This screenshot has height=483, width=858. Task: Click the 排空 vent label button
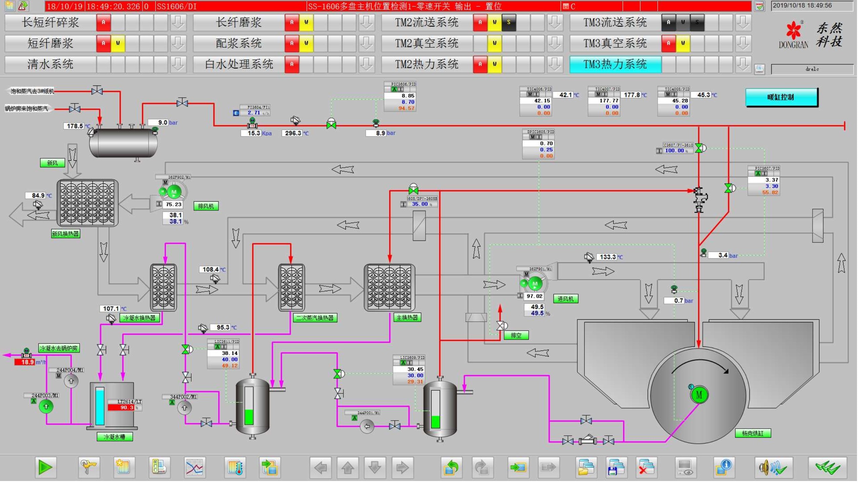pyautogui.click(x=516, y=336)
